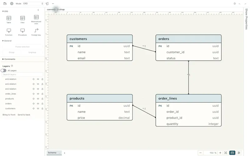Select the View shape tool
250x156 pixels.
click(22, 19)
